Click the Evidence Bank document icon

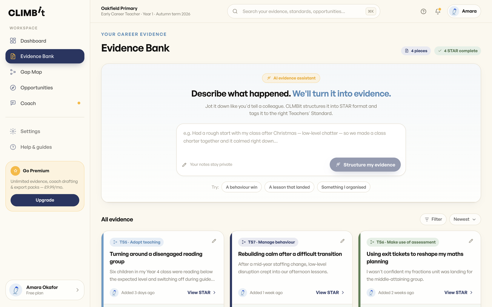coord(13,56)
